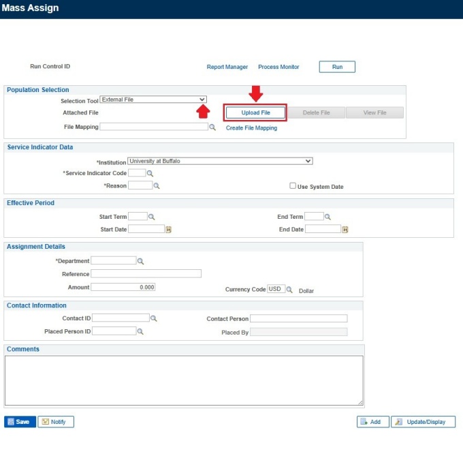Focus the End Date field
Image resolution: width=463 pixels, height=456 pixels.
point(323,229)
